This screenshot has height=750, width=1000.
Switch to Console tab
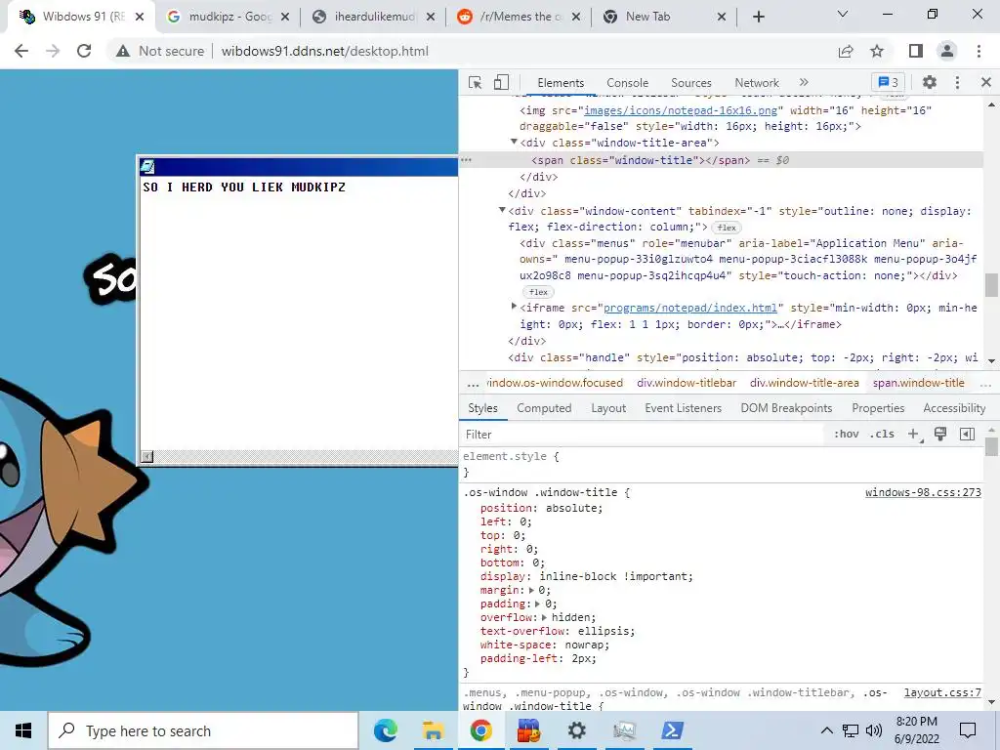[x=628, y=83]
